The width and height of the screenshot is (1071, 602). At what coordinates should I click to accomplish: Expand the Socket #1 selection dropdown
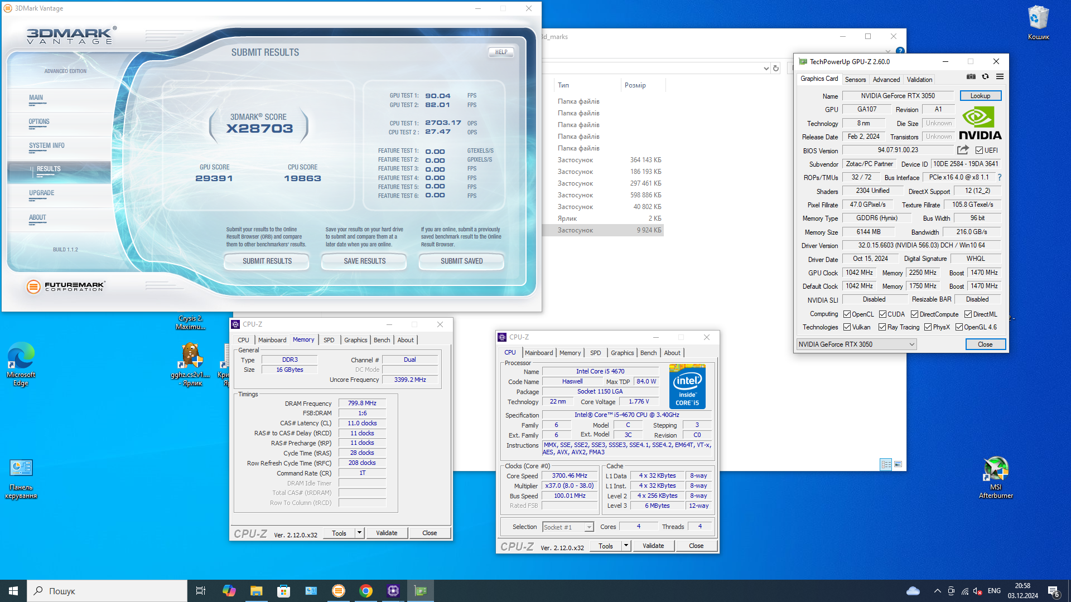click(x=589, y=527)
